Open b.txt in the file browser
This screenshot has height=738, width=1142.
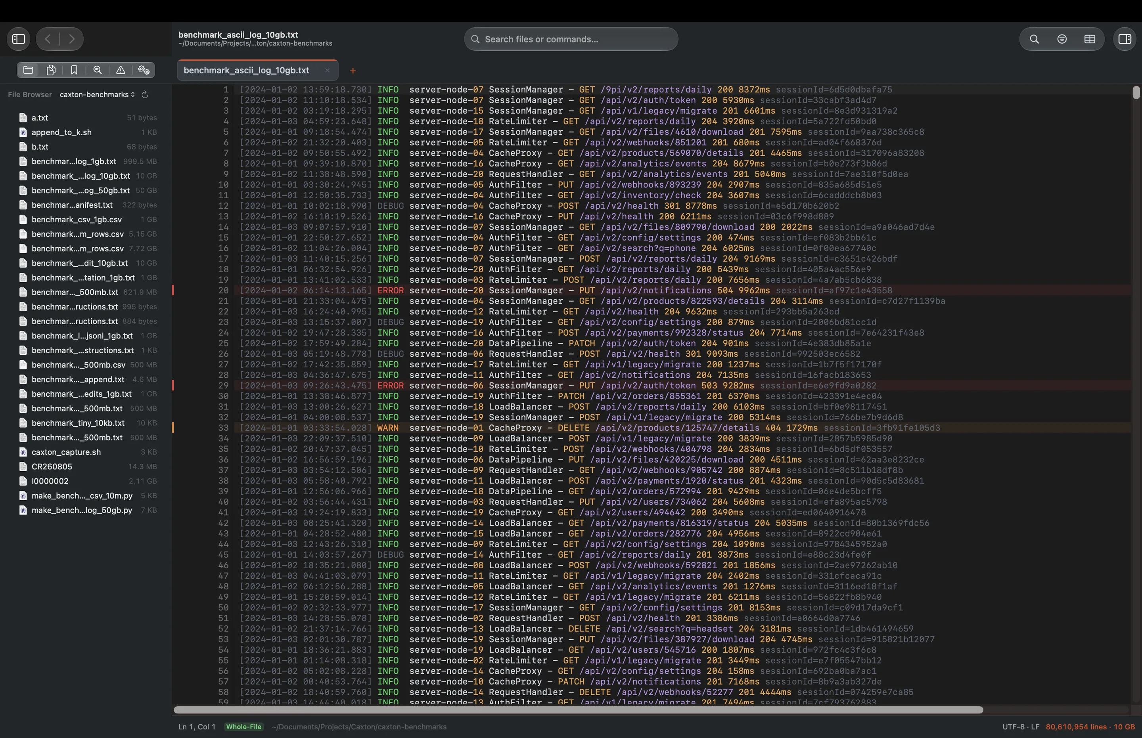tap(88, 147)
